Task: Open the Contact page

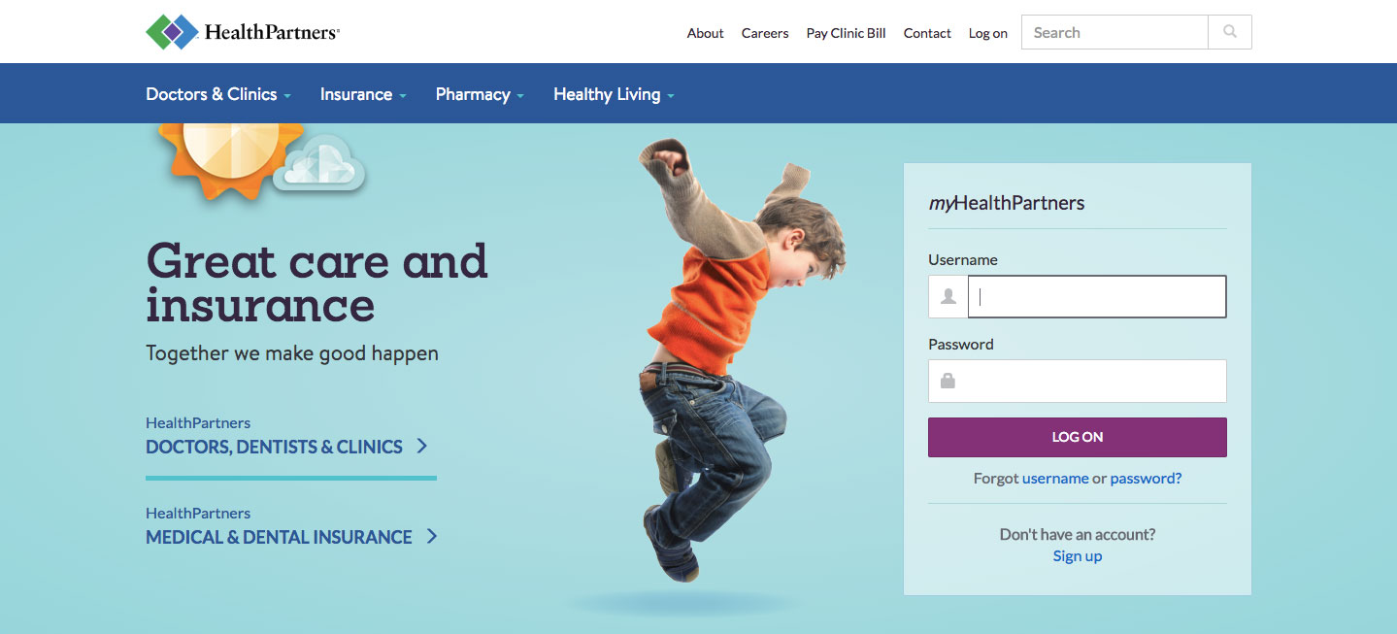Action: coord(927,33)
